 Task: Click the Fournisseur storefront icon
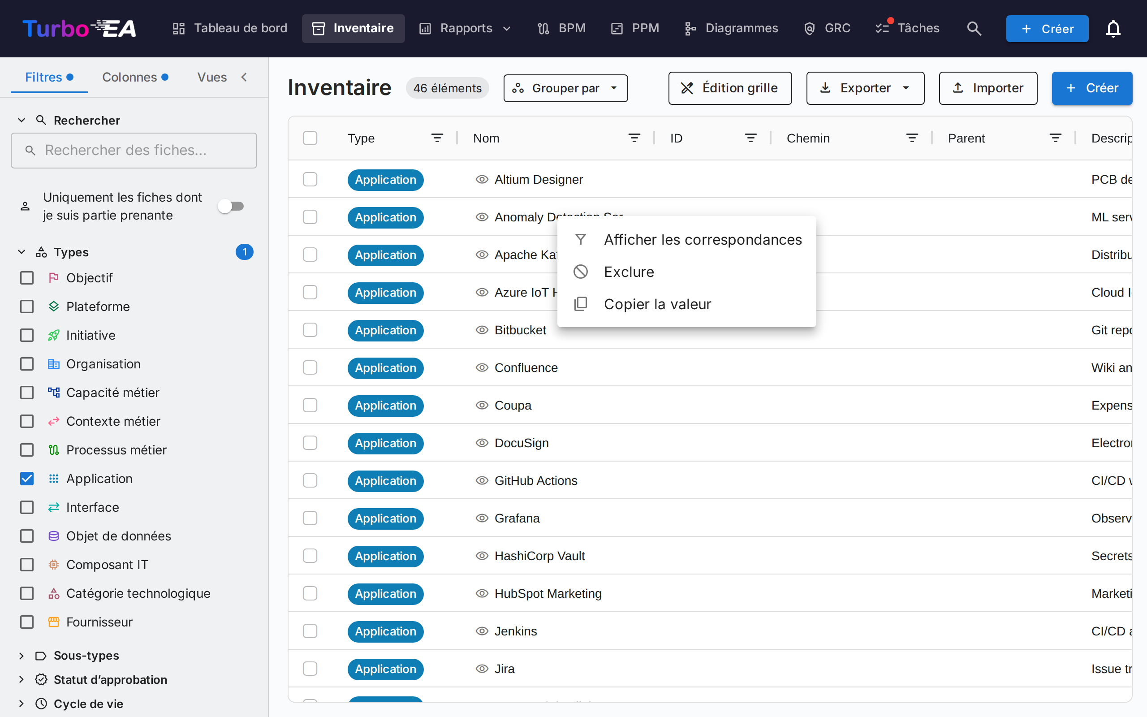[54, 622]
